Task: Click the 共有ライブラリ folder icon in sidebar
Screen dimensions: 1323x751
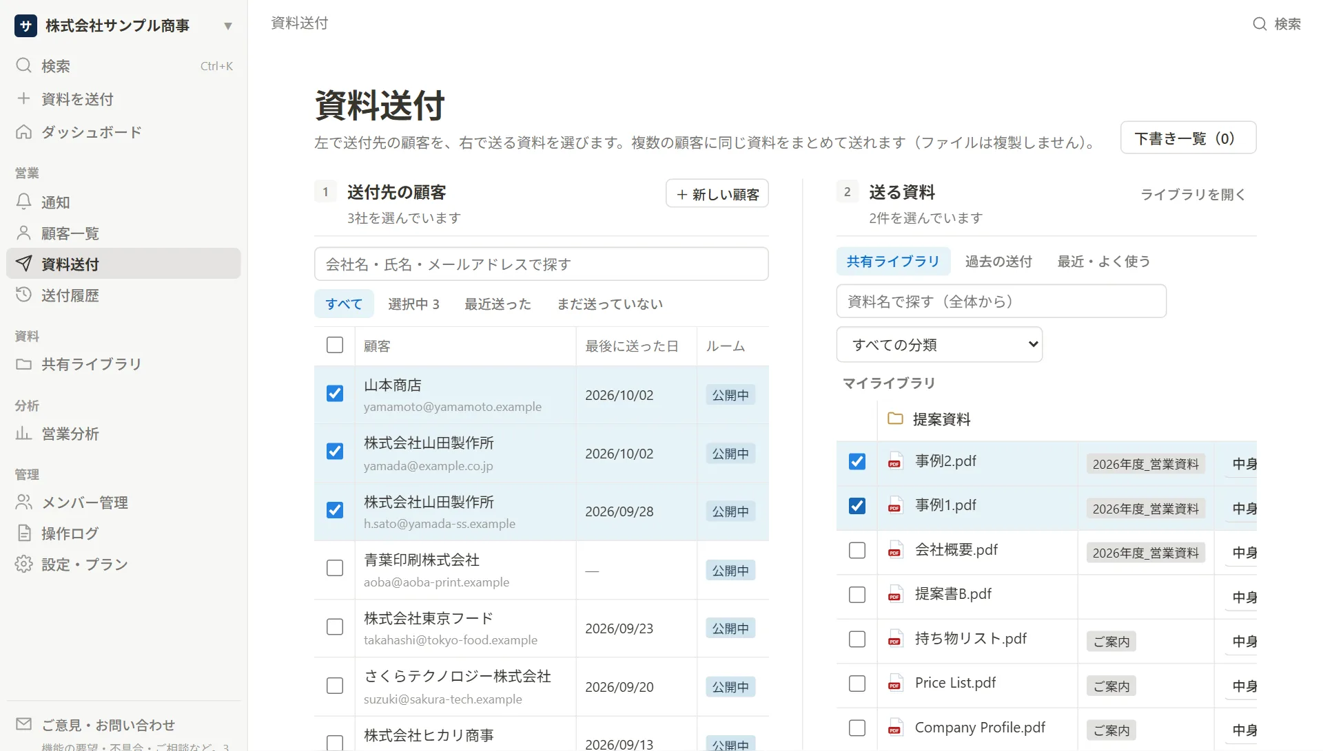Action: click(x=24, y=363)
